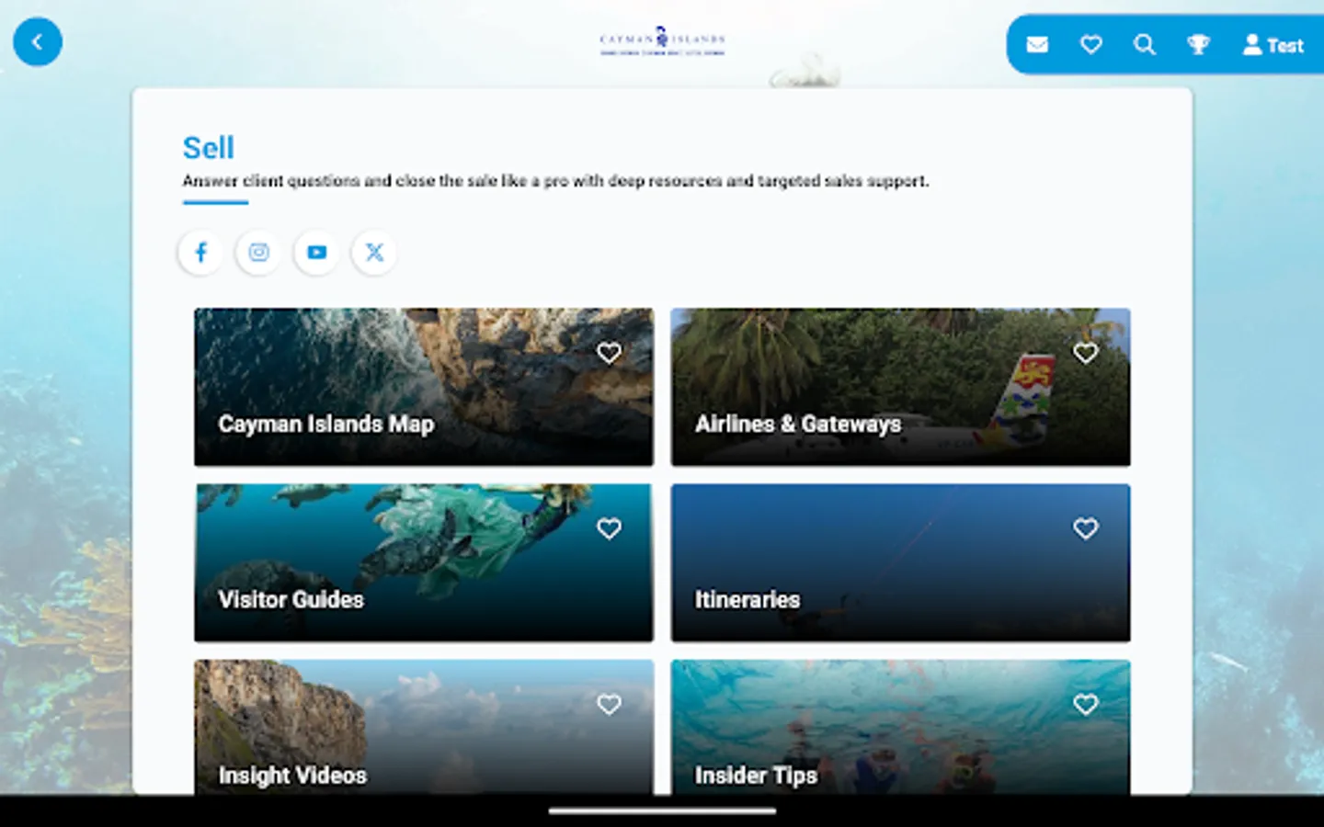1324x827 pixels.
Task: Click the Sell page heading
Action: [209, 148]
